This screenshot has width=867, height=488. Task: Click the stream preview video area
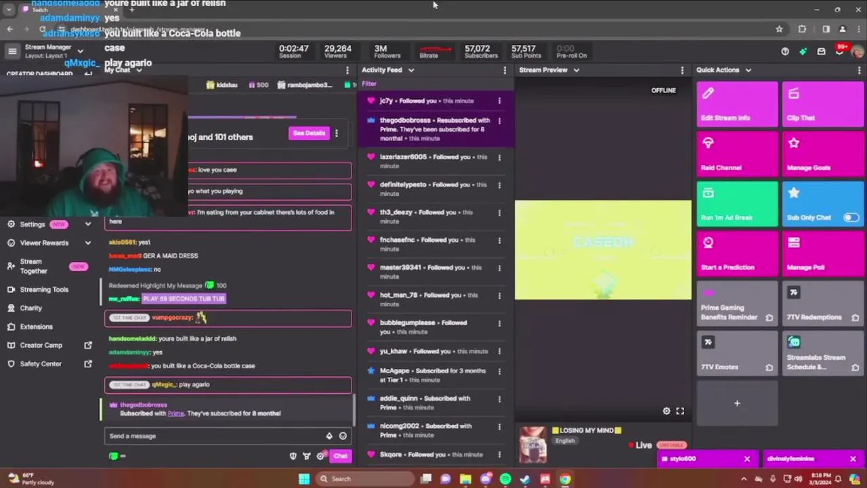tap(603, 249)
